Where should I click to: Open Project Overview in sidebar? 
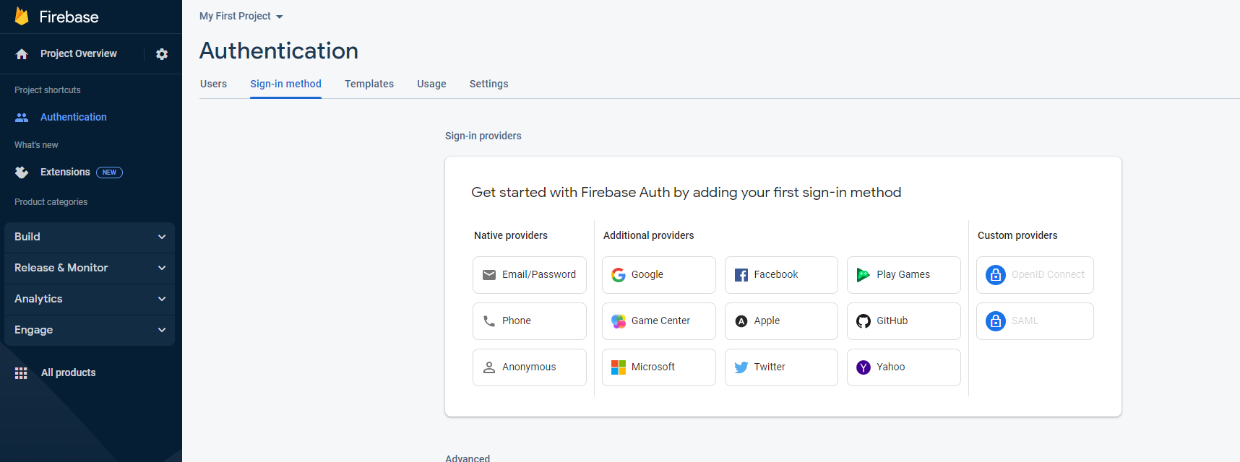(x=78, y=54)
